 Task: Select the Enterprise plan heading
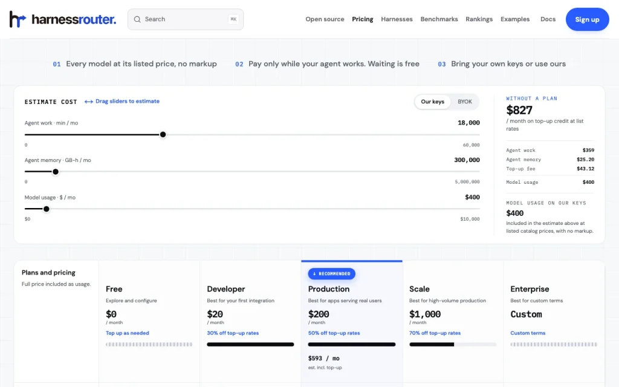point(530,289)
